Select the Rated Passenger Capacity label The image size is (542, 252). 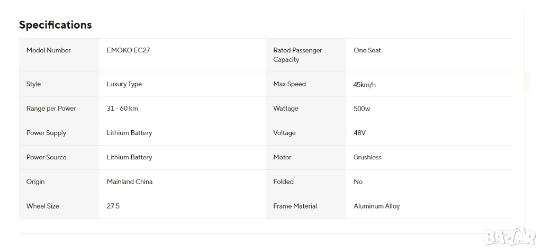pos(297,55)
